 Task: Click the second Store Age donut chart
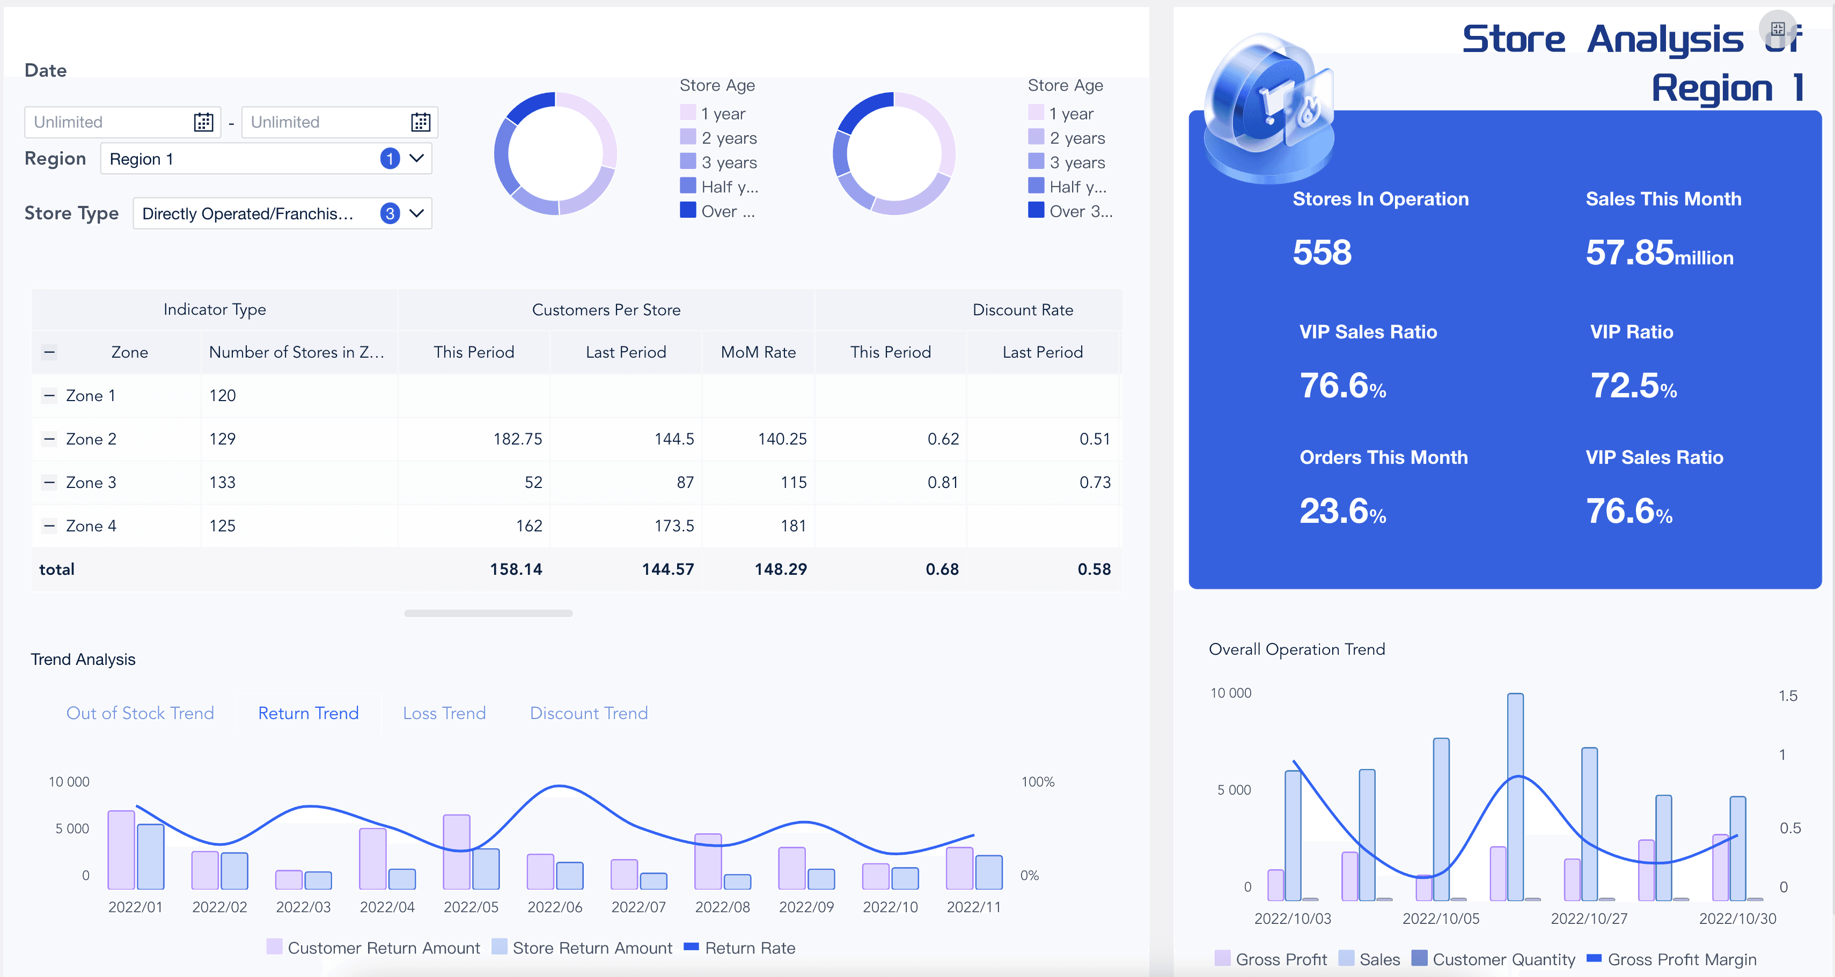[894, 153]
